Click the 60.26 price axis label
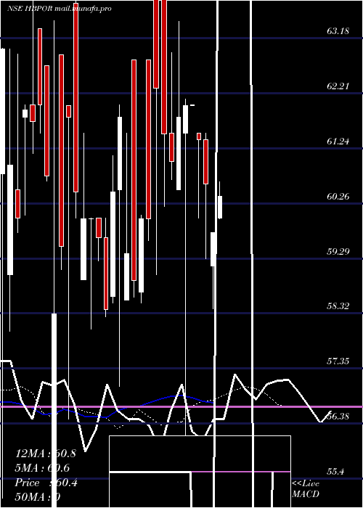This screenshot has width=363, height=508. click(x=338, y=197)
